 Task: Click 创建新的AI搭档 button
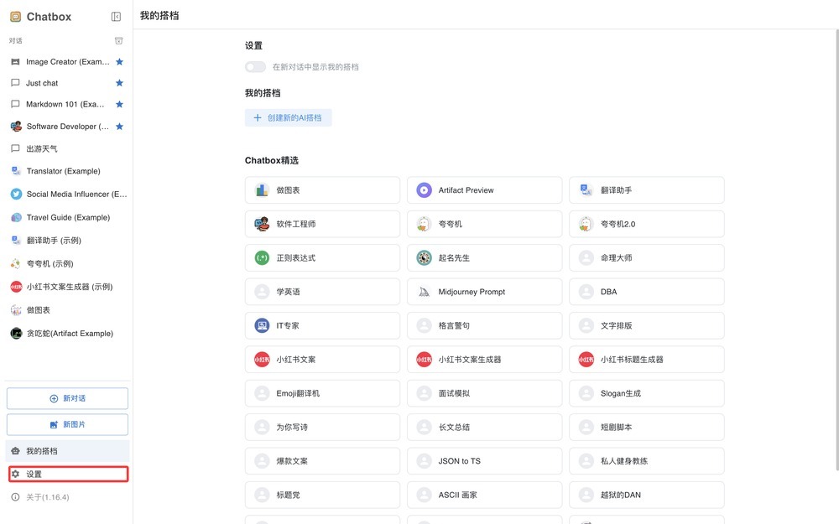(x=289, y=118)
